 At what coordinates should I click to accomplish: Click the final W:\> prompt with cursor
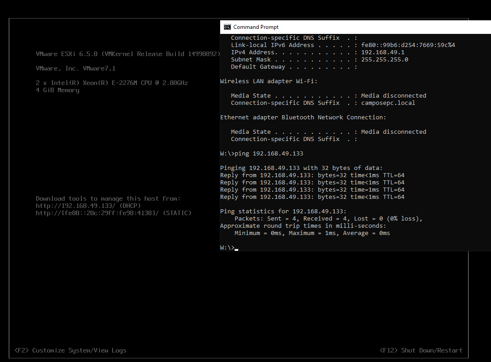pyautogui.click(x=229, y=248)
